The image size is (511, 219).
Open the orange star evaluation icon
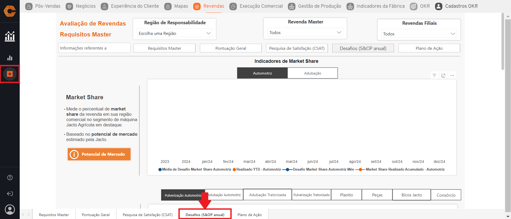pyautogui.click(x=10, y=74)
